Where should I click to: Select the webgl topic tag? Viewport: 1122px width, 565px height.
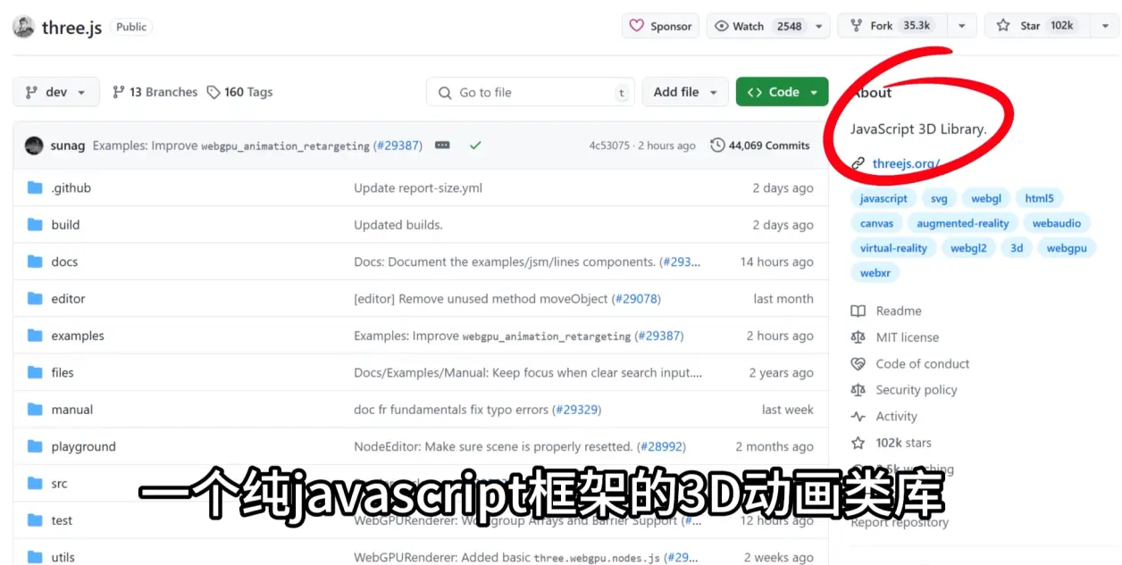986,199
